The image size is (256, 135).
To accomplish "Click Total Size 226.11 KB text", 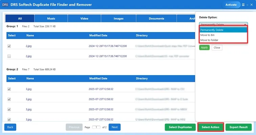I will 44,26.
